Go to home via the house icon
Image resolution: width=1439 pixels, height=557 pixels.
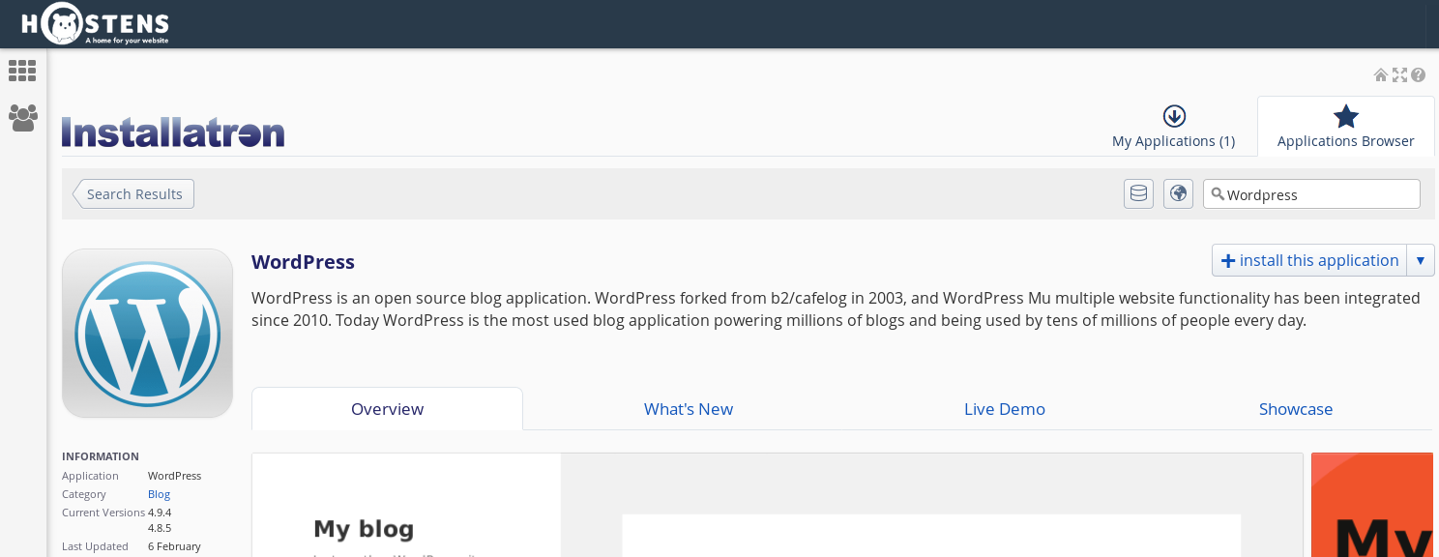[1381, 74]
